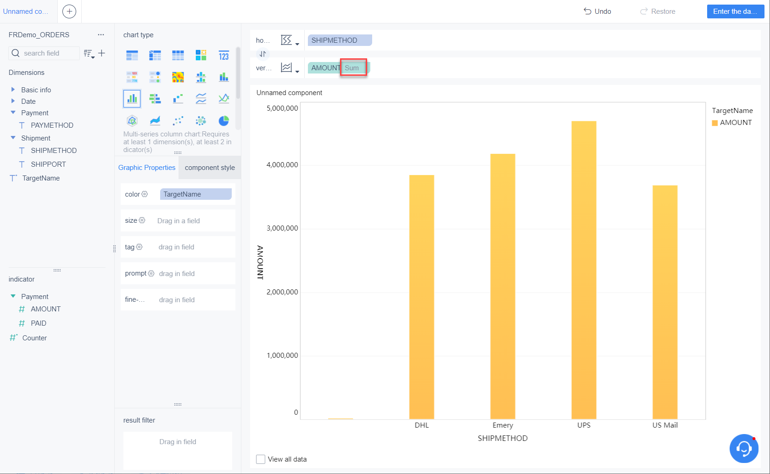770x474 pixels.
Task: Select the group table chart type
Action: (132, 56)
